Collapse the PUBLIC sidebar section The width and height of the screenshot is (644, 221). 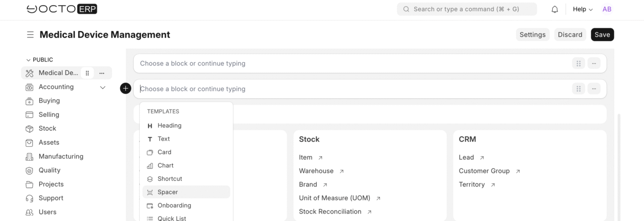tap(28, 60)
